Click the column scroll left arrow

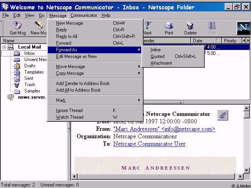pyautogui.click(x=244, y=41)
